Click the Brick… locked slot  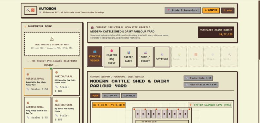196,57
